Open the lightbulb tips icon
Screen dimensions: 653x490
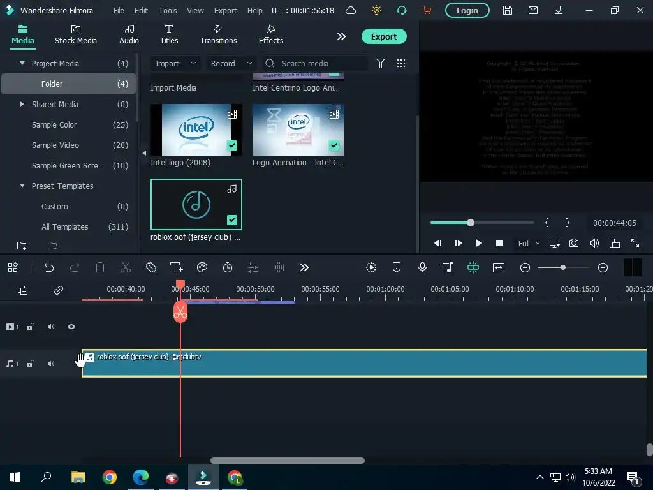coord(376,10)
